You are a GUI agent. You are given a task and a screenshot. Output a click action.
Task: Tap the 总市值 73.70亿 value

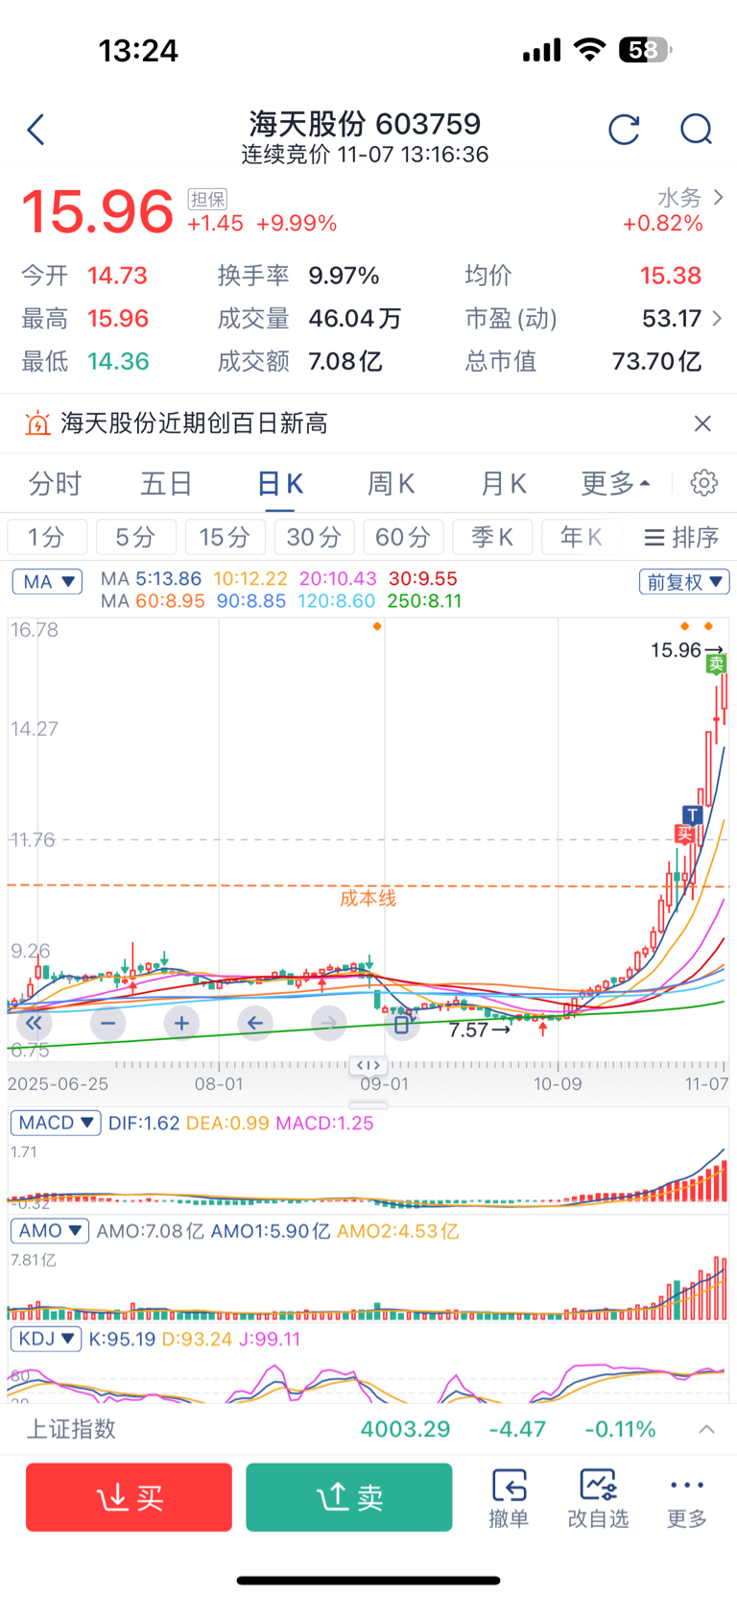656,362
